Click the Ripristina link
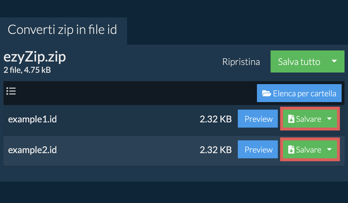The width and height of the screenshot is (348, 203). pyautogui.click(x=241, y=62)
